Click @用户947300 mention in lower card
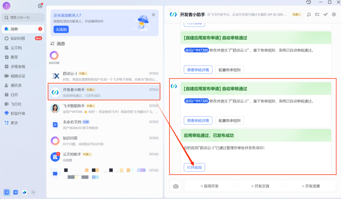Viewport: 341px width, 199px height. tap(197, 101)
